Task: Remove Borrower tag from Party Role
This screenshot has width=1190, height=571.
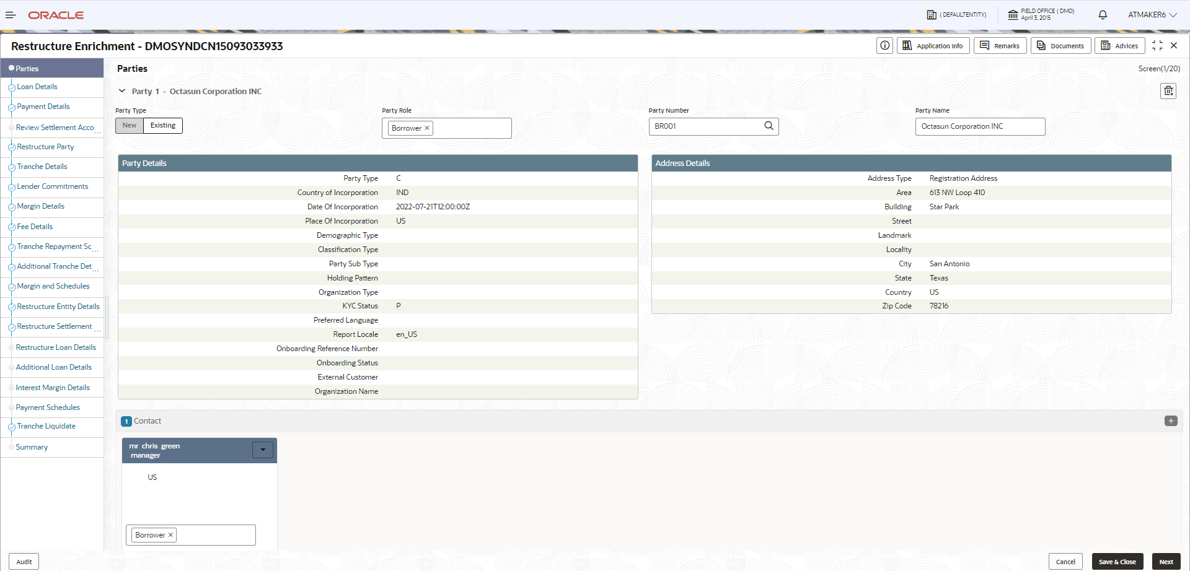Action: (427, 128)
